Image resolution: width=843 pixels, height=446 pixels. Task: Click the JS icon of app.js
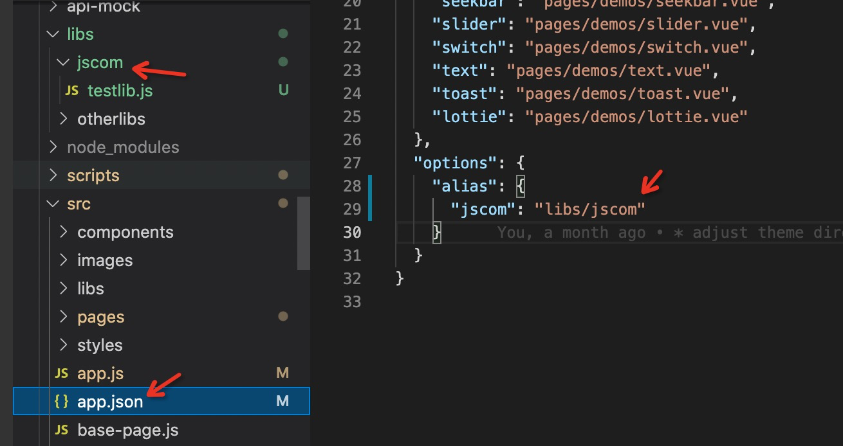tap(62, 373)
